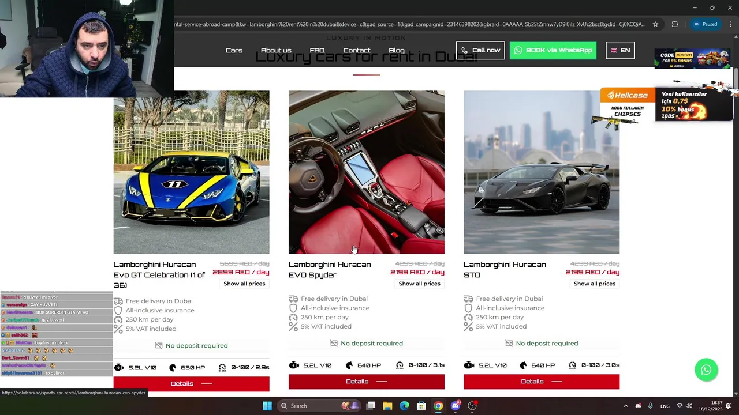Open Discord from the taskbar
Viewport: 739px width, 415px height.
pos(456,406)
